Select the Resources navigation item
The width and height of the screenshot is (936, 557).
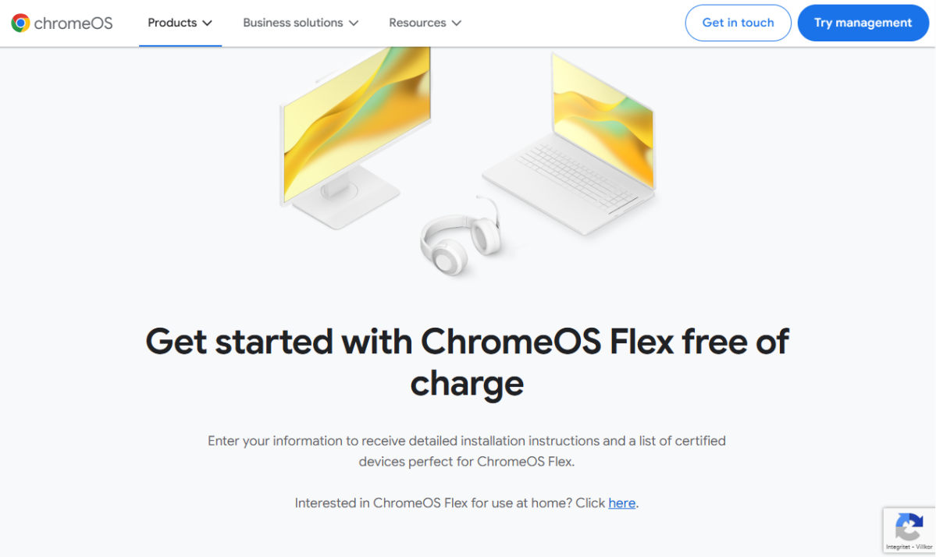pos(417,23)
